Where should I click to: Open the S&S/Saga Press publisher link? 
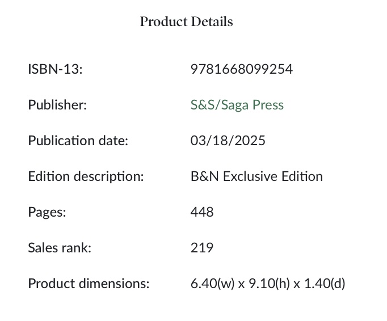[237, 105]
